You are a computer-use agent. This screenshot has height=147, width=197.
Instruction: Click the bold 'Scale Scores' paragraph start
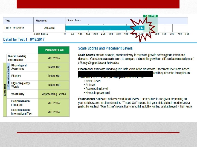[86, 55]
